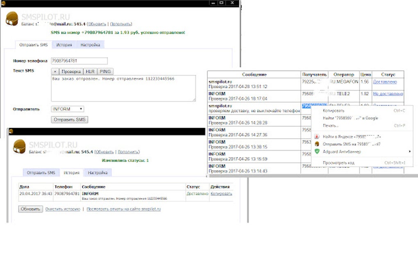Click Пополнить link in lower window
Screen dimensions: 418x261
pos(128,152)
